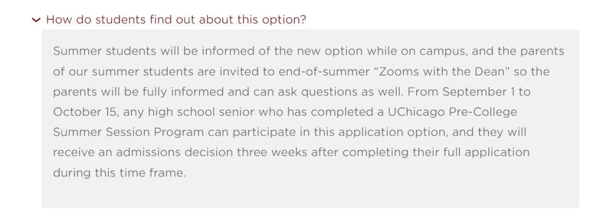Screen dimensions: 590x224
Task: Click the words "ask questions"
Action: pos(311,92)
